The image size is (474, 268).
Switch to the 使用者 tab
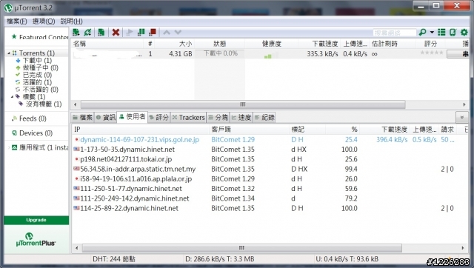pos(132,117)
